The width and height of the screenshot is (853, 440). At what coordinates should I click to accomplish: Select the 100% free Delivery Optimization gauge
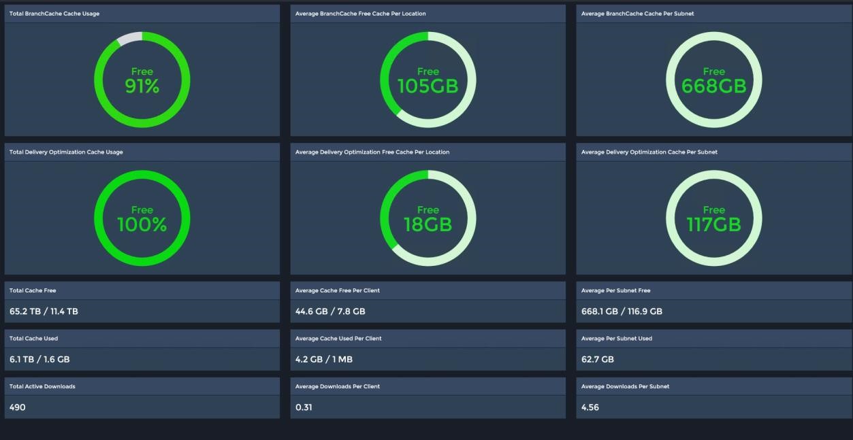(142, 218)
